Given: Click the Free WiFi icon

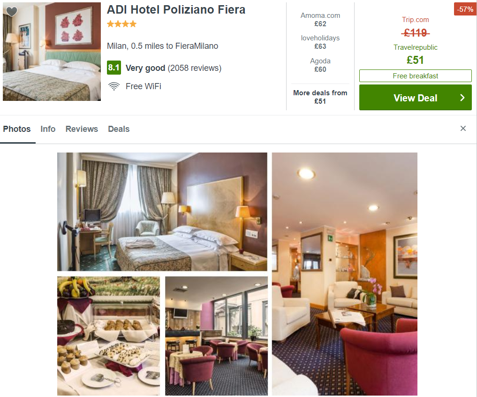Looking at the screenshot, I should click(x=114, y=86).
